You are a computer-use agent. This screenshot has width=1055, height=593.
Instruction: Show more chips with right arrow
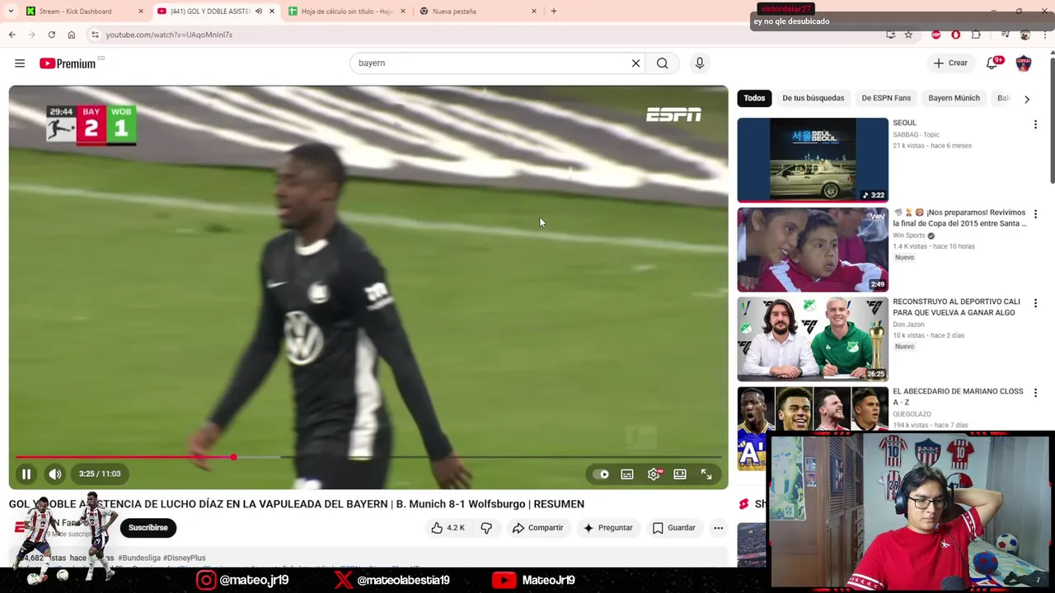click(1026, 99)
